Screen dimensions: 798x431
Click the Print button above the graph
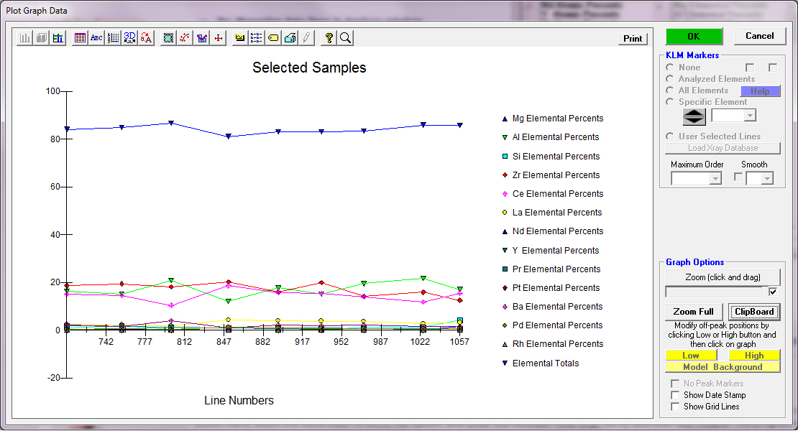pos(633,39)
